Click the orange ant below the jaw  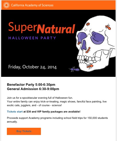pyautogui.click(x=90, y=66)
